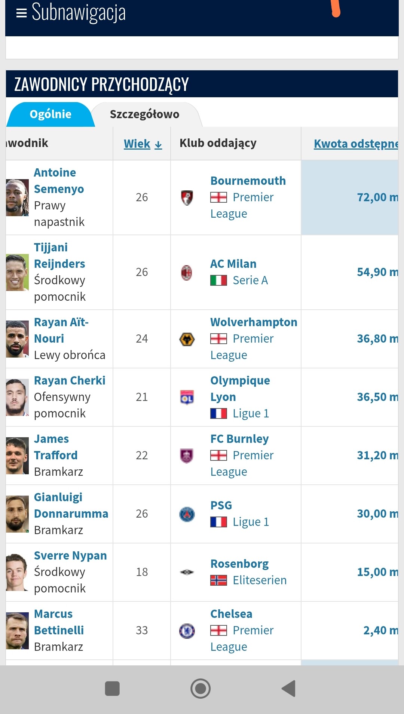404x714 pixels.
Task: Click Gianluigi Donnarumma's portrait thumbnail
Action: click(17, 514)
